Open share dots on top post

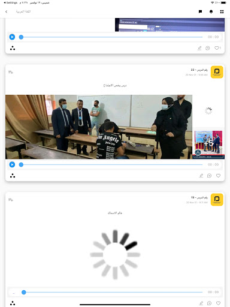[13, 48]
